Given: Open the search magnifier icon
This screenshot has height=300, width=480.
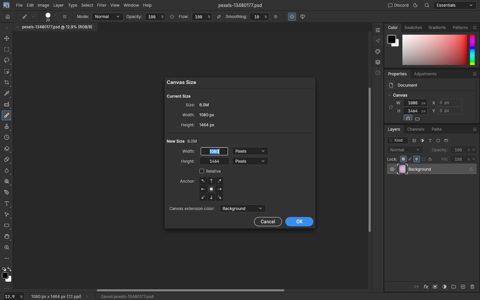Looking at the screenshot, I should click(x=427, y=5).
